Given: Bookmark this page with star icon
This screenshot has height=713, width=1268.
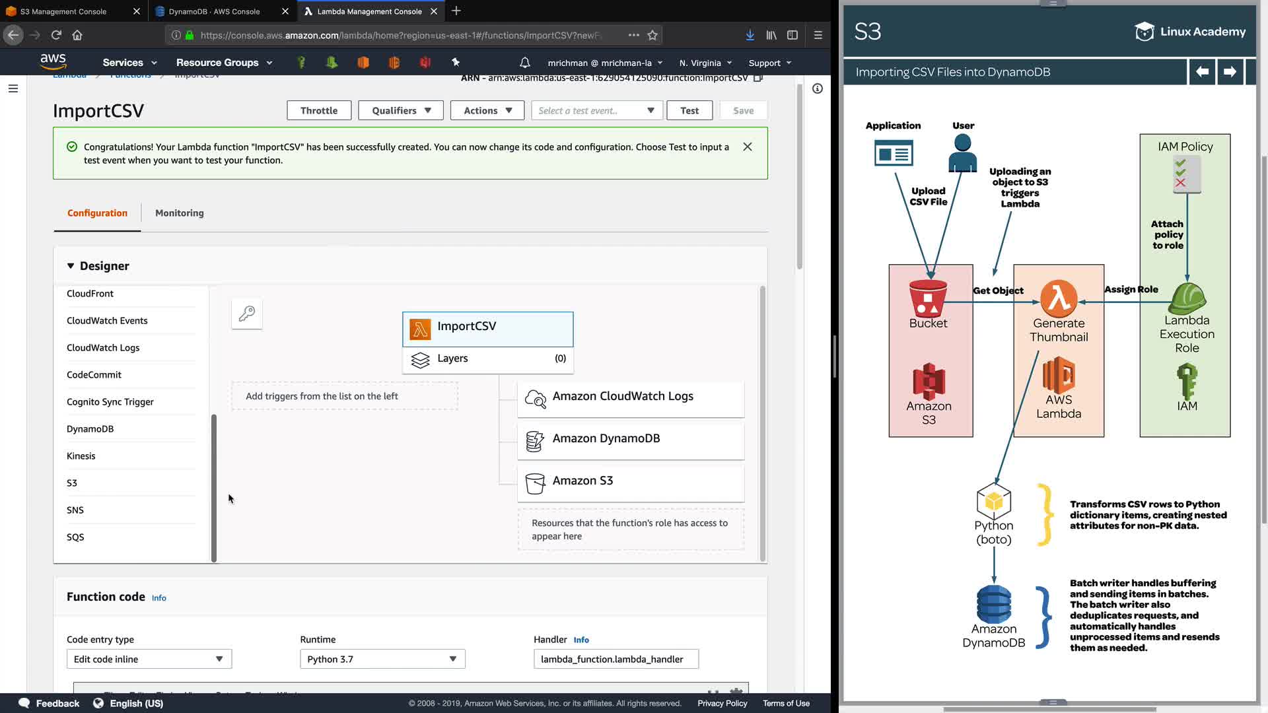Looking at the screenshot, I should 652,35.
